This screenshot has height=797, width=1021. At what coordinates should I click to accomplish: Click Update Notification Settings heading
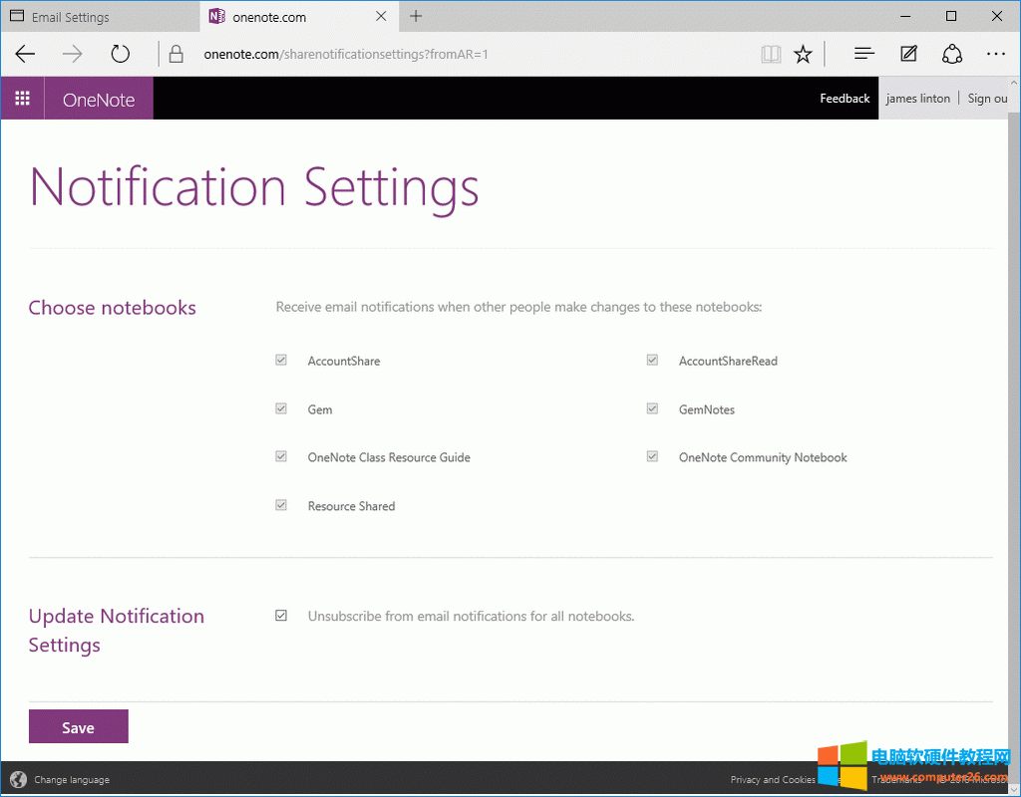117,630
